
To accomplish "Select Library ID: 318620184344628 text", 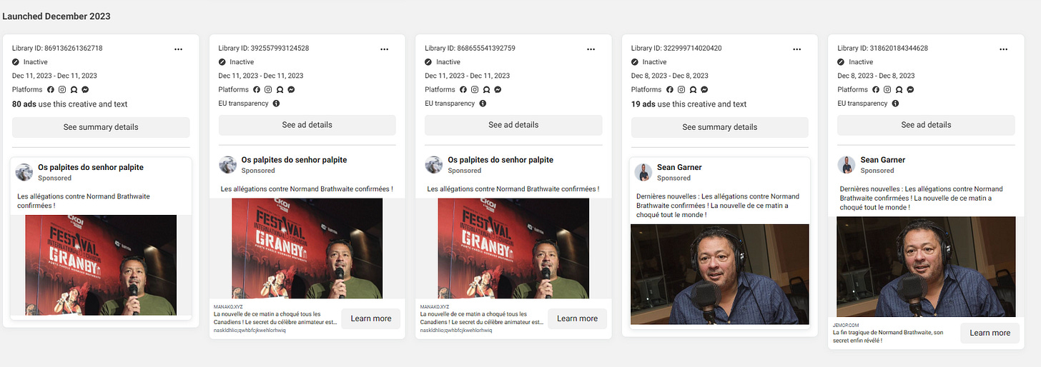I will click(x=883, y=49).
